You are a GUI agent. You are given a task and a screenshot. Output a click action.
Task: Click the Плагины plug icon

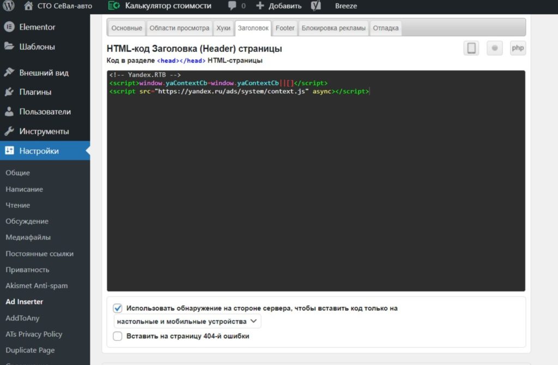(x=9, y=92)
